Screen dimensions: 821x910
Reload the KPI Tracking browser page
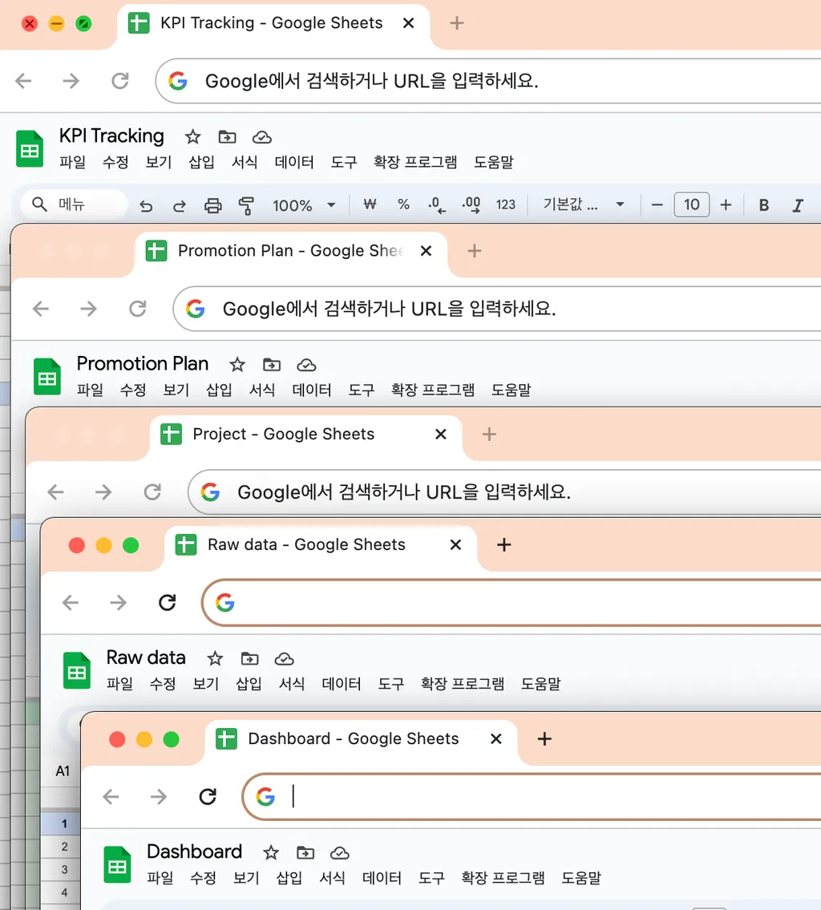120,81
